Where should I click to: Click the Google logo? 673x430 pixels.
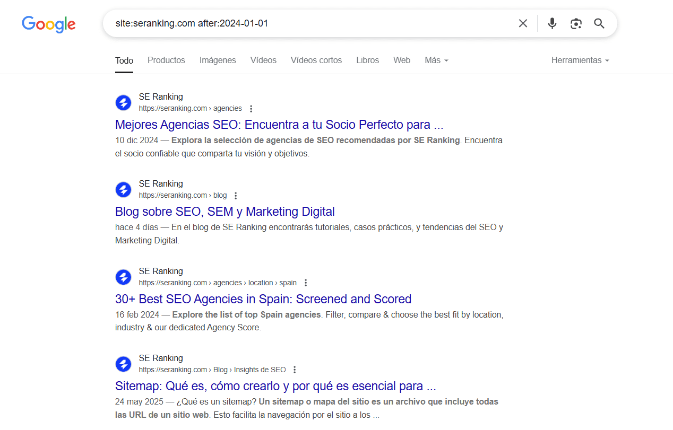click(49, 24)
